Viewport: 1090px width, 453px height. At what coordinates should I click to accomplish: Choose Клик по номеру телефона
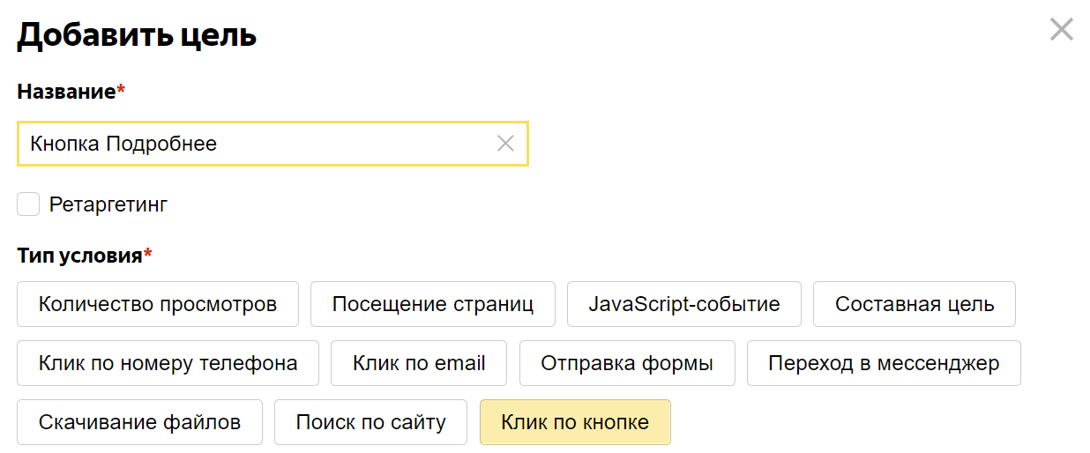pyautogui.click(x=168, y=363)
